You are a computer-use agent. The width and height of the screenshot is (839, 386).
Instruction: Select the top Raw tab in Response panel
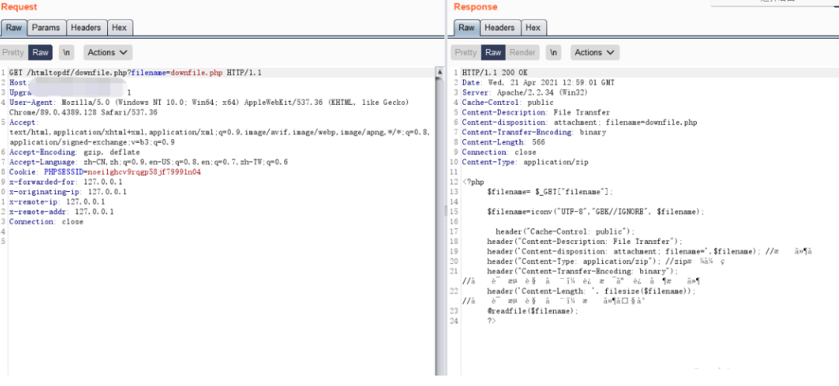(466, 27)
